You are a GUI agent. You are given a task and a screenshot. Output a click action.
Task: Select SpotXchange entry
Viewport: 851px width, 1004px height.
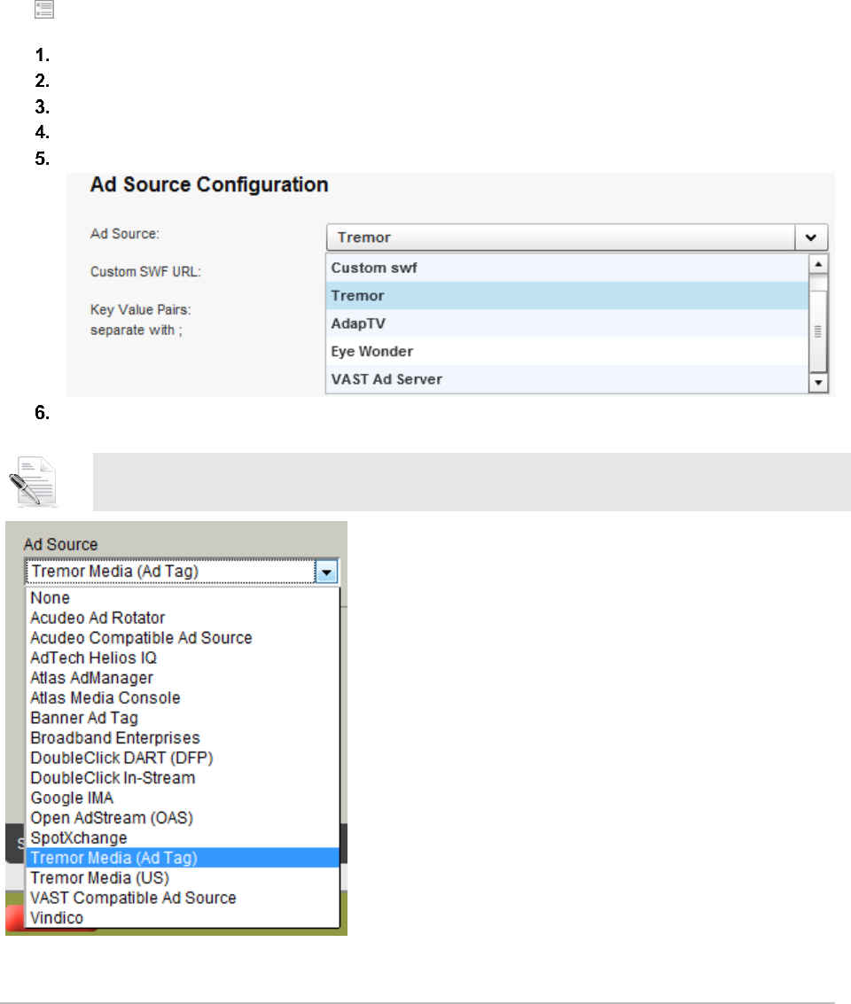tap(183, 837)
